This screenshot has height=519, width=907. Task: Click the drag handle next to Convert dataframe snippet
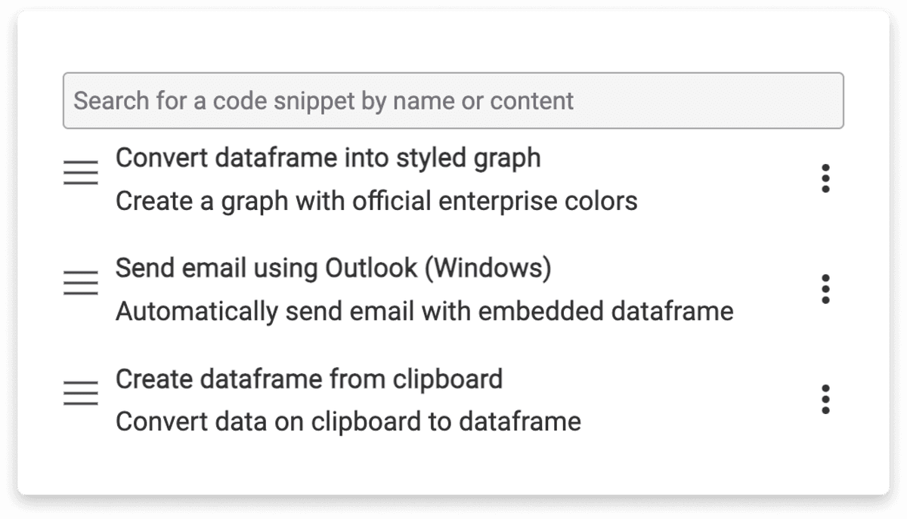point(80,173)
